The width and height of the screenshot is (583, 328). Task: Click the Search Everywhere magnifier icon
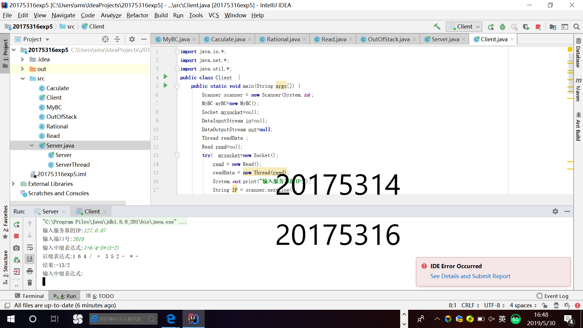coord(576,27)
